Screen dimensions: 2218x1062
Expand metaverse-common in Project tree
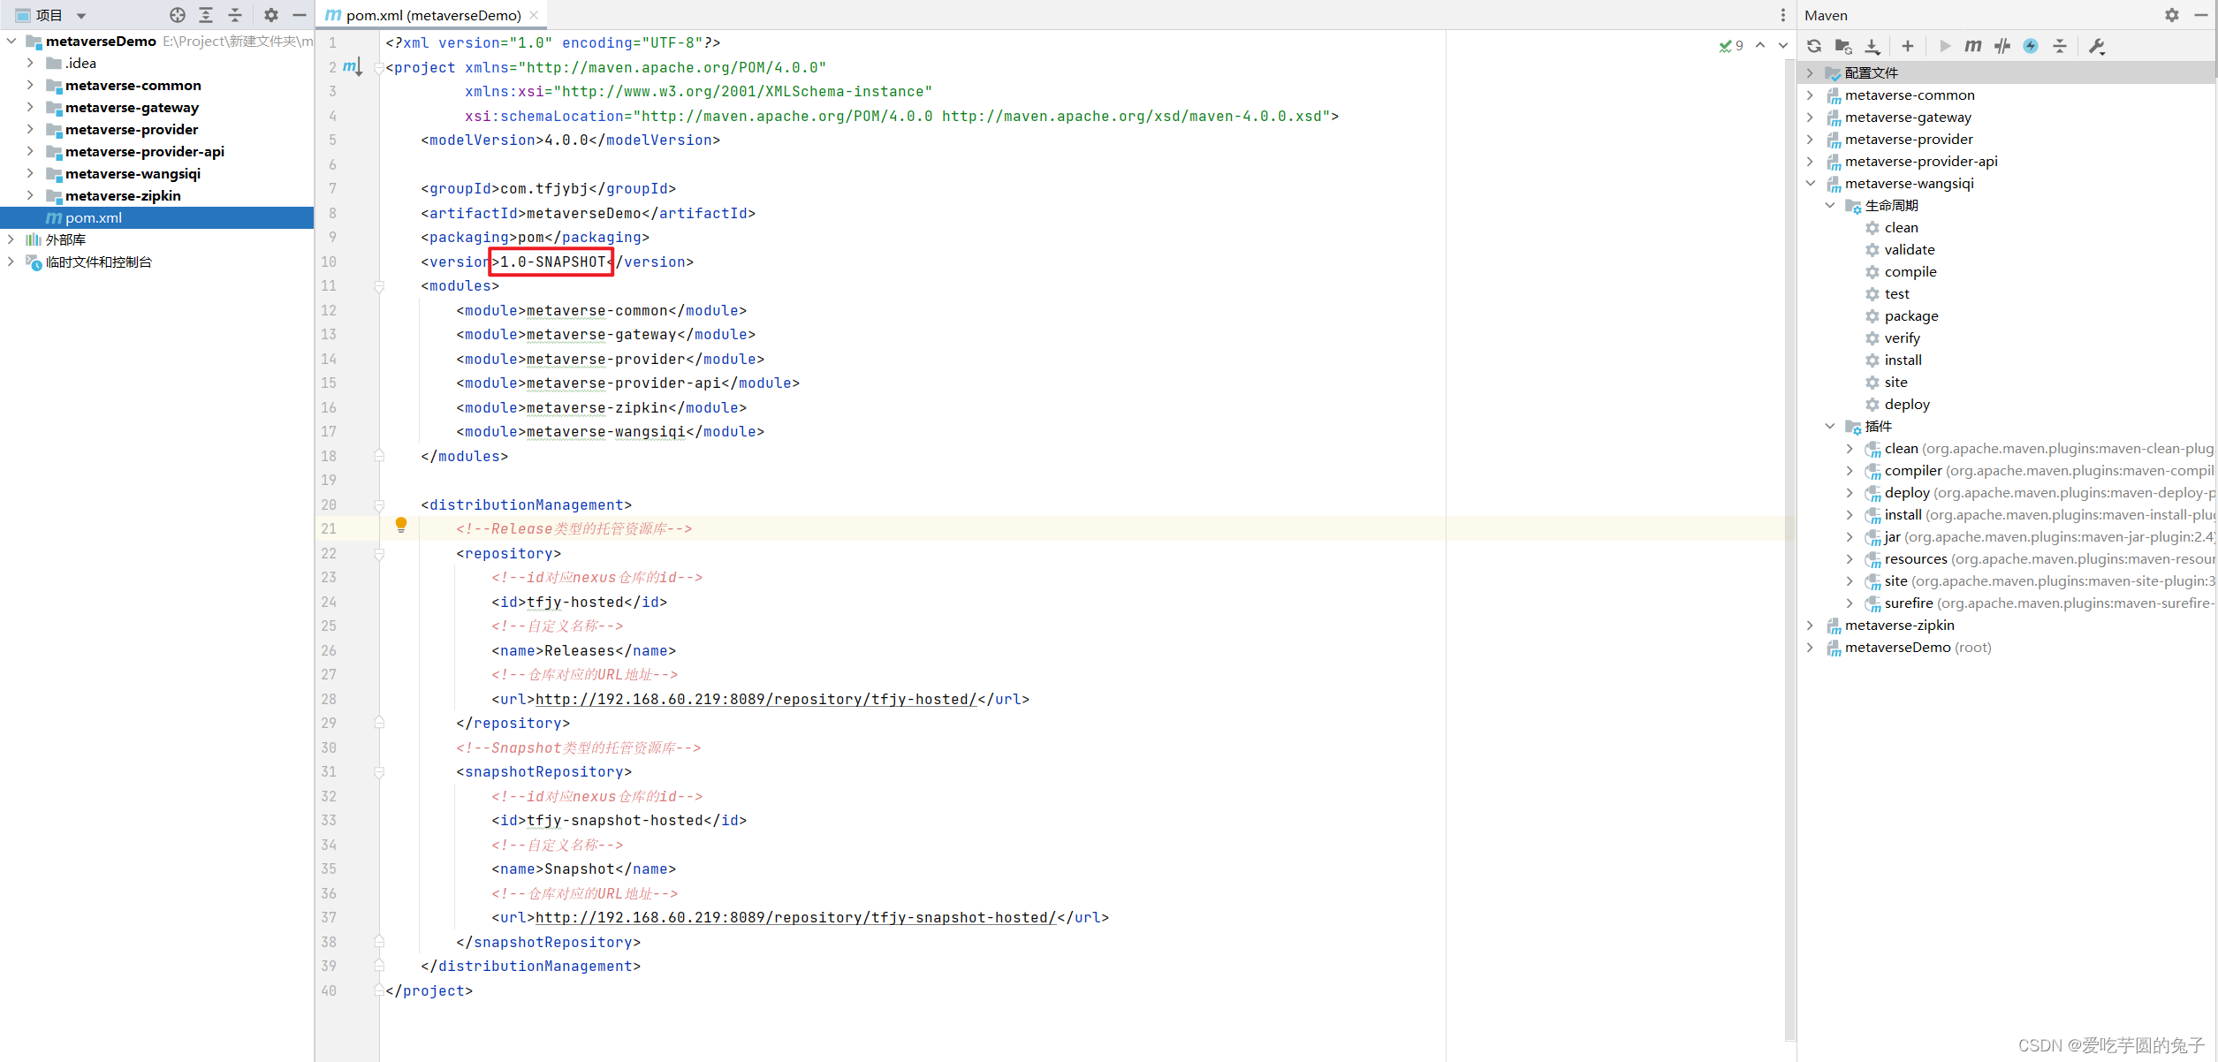point(31,85)
